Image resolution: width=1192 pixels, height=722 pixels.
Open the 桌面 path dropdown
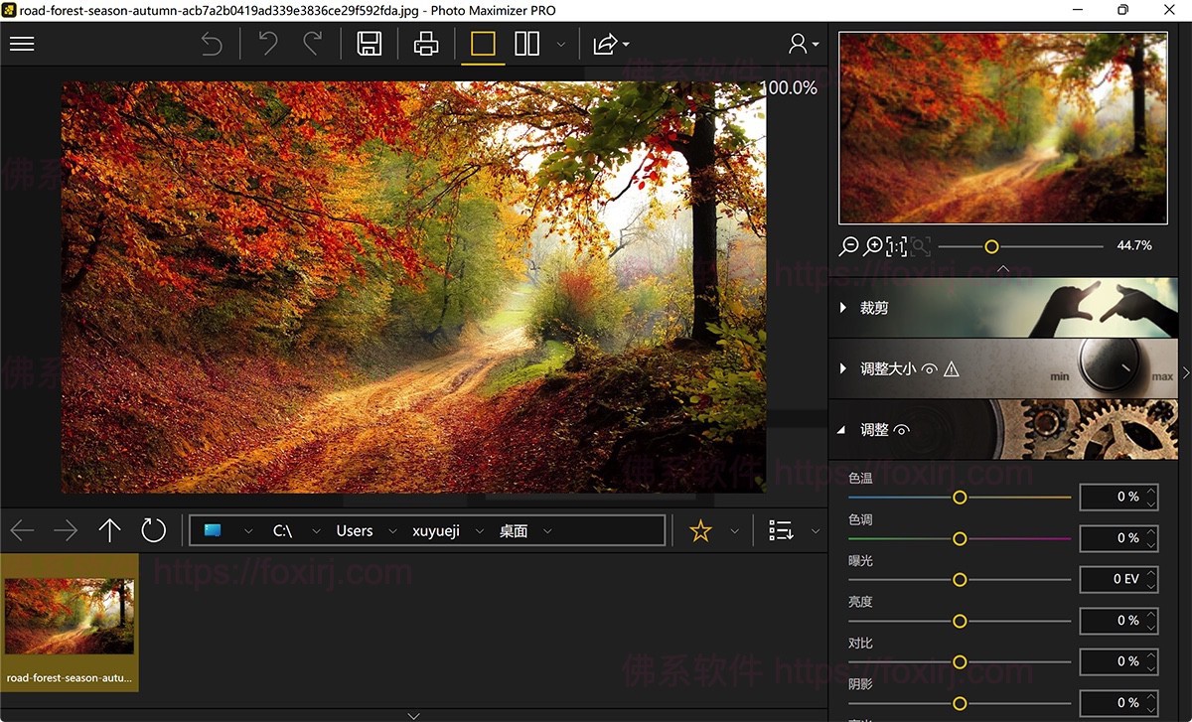coord(545,530)
